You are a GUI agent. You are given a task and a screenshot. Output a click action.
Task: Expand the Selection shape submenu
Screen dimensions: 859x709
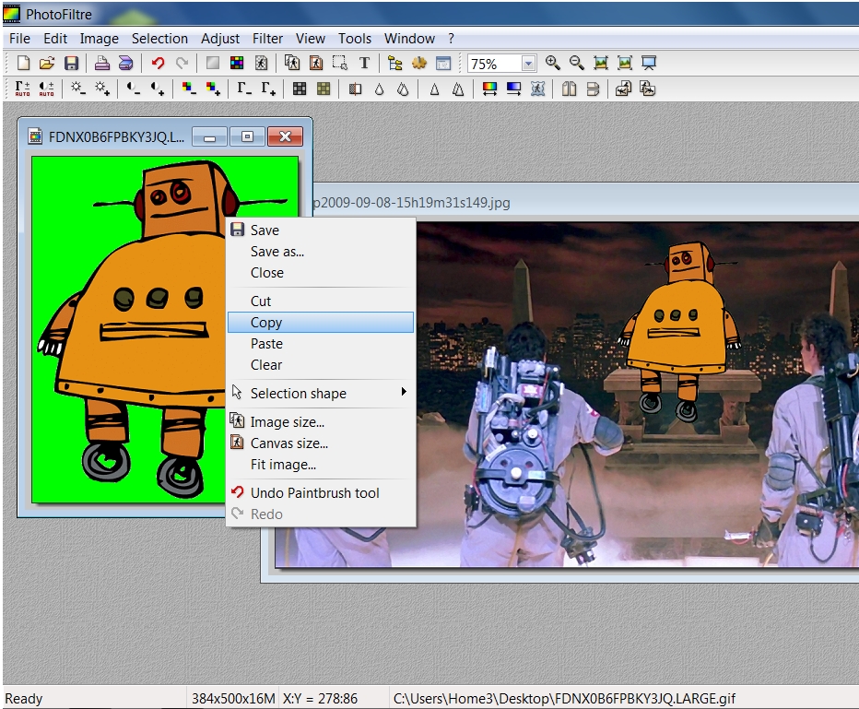[x=321, y=394]
